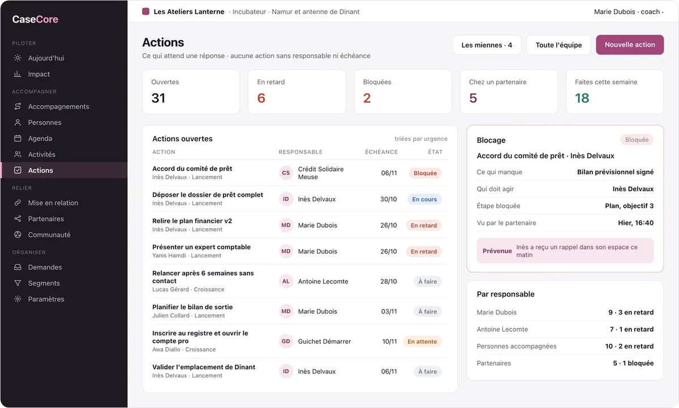Open action Déposer le dossier de prêt complet

pyautogui.click(x=300, y=199)
